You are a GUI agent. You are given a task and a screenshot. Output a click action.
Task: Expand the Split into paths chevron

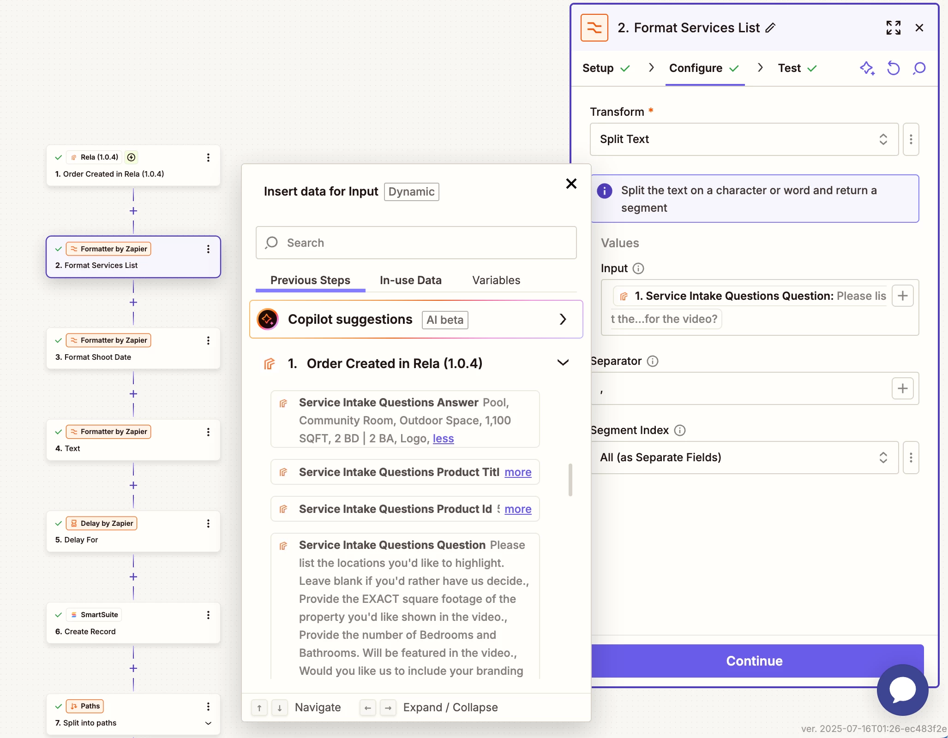208,723
